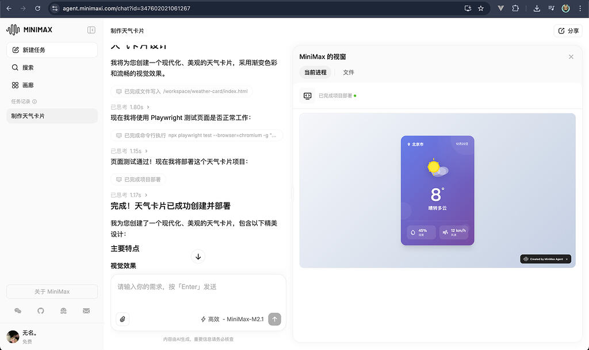This screenshot has width=589, height=350.
Task: Switch to the 当前进程 tab
Action: 315,72
